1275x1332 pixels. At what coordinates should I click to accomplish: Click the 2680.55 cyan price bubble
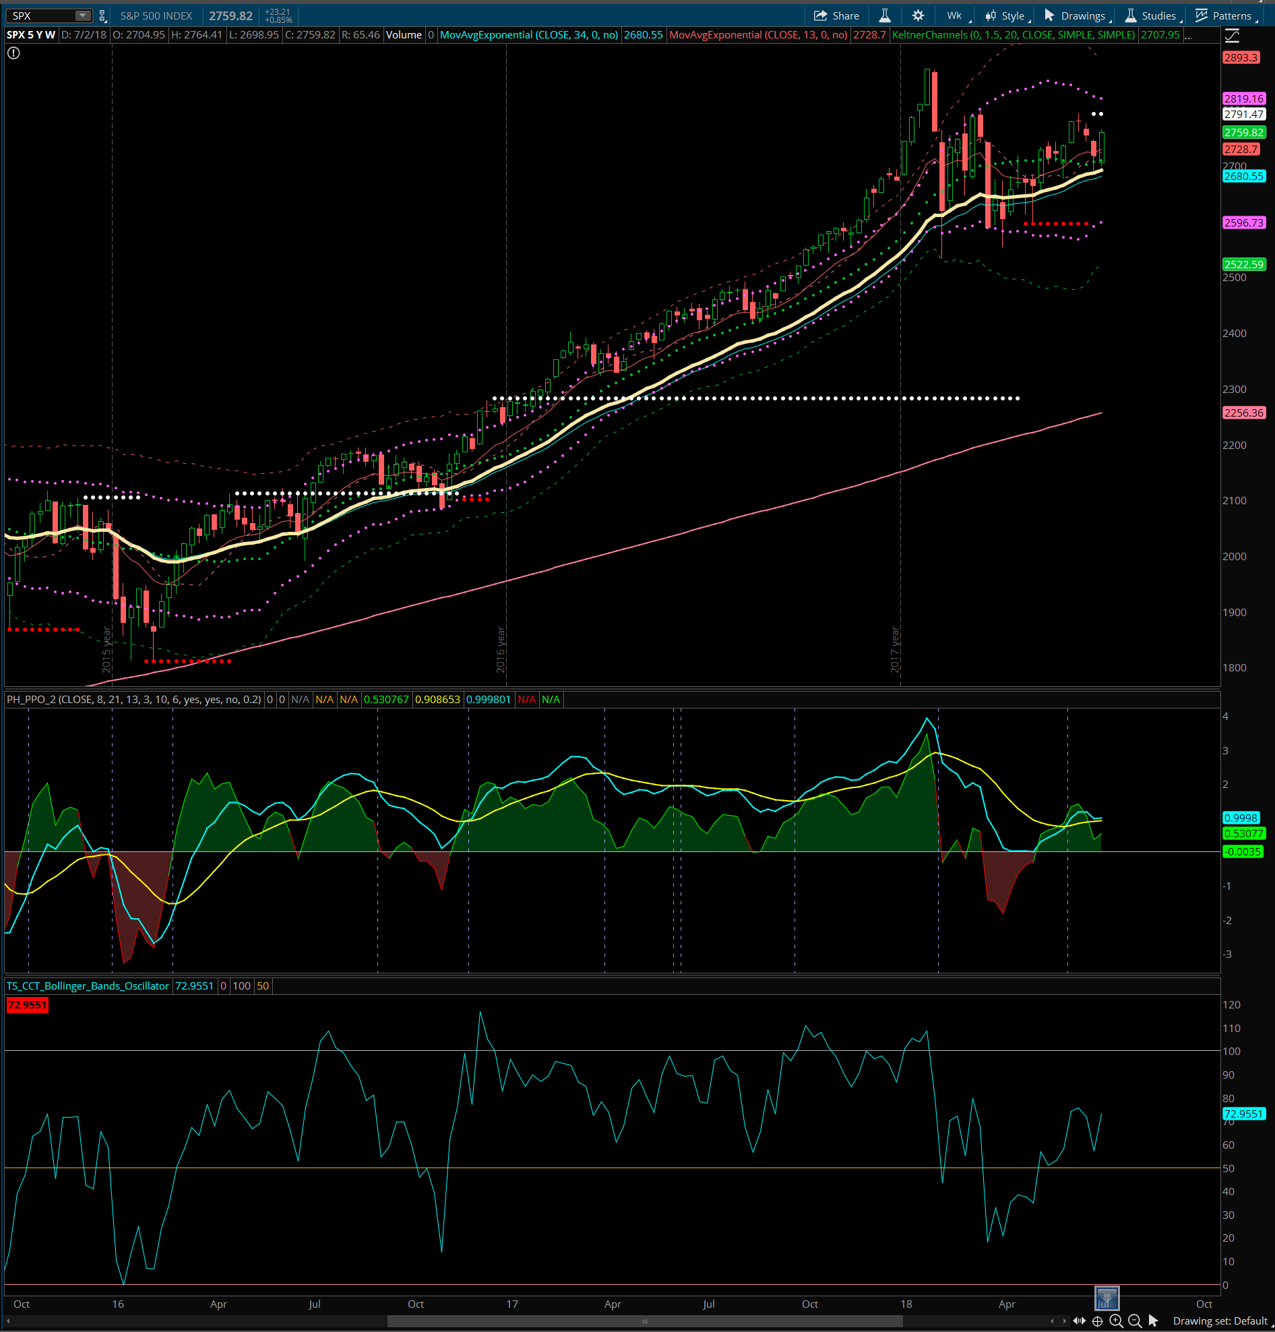pyautogui.click(x=1244, y=176)
